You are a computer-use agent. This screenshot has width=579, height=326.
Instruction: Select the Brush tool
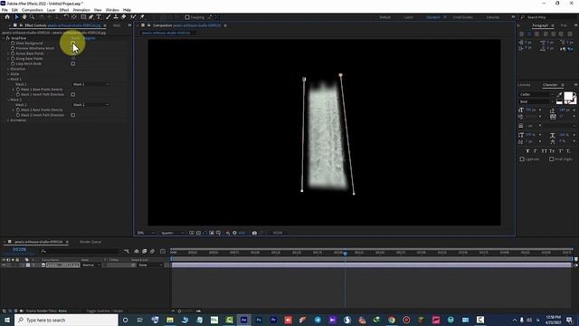(x=109, y=17)
